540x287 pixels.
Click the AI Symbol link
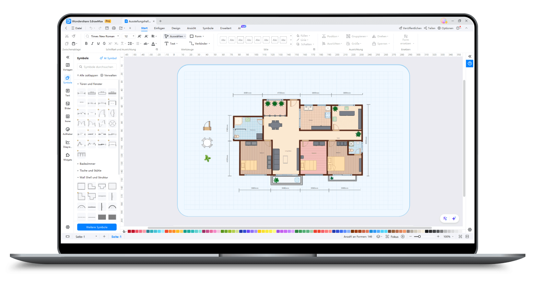108,58
